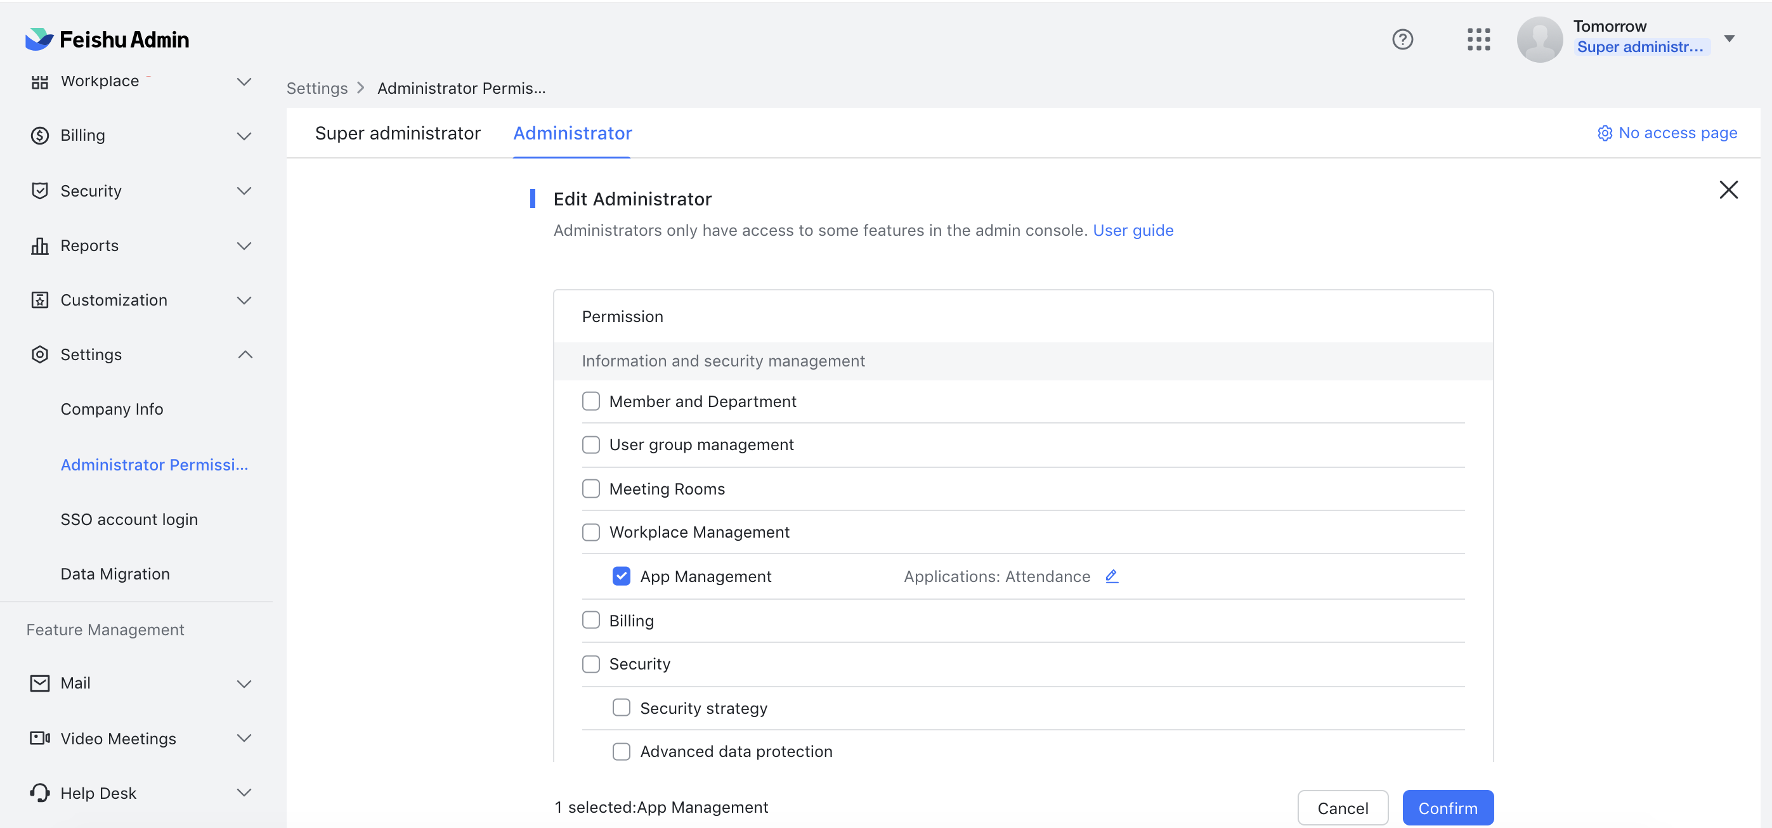Click the gear icon beside No access page
This screenshot has width=1772, height=828.
(1604, 133)
